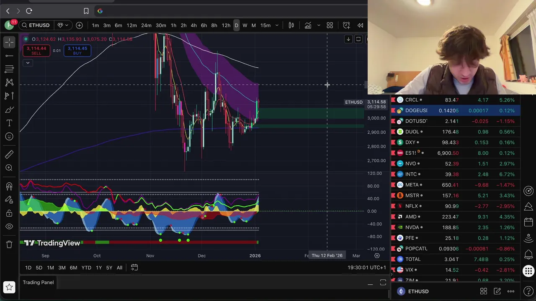Select the W weekly interval
The height and width of the screenshot is (301, 536).
tap(245, 26)
